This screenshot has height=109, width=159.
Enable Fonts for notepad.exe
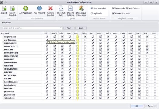tap(155, 98)
